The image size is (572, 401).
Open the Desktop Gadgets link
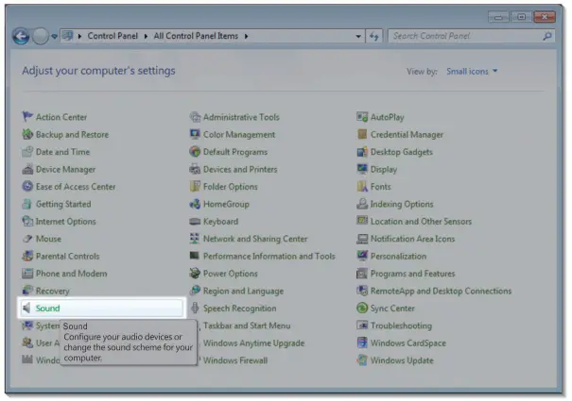coord(401,152)
